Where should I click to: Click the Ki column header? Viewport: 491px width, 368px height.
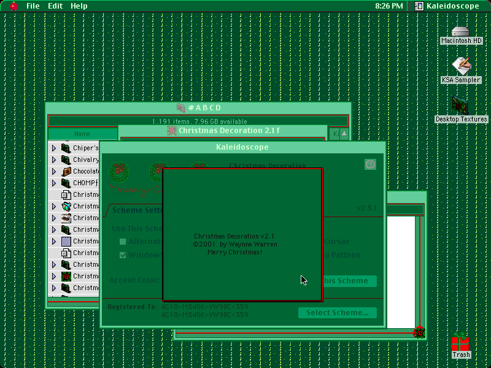(334, 134)
